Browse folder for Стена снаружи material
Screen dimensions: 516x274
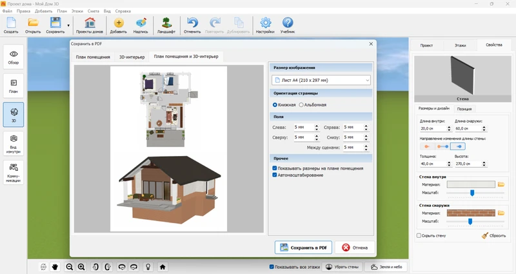click(501, 213)
